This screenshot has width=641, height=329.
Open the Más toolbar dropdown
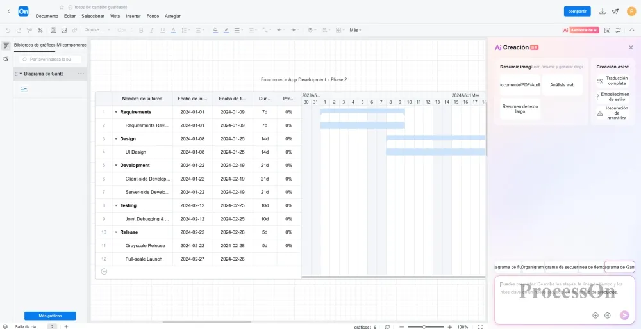click(x=355, y=30)
